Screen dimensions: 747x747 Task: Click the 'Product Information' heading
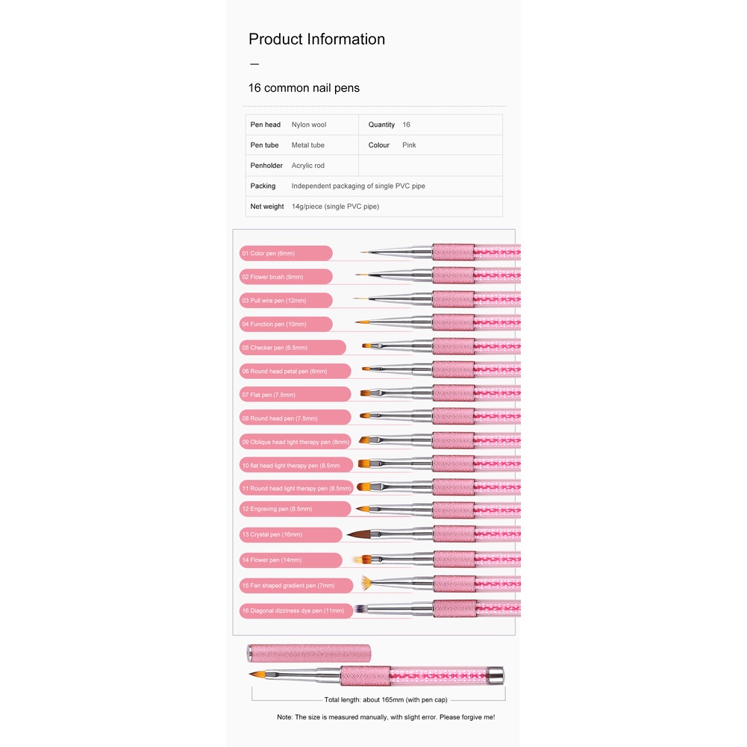point(316,40)
